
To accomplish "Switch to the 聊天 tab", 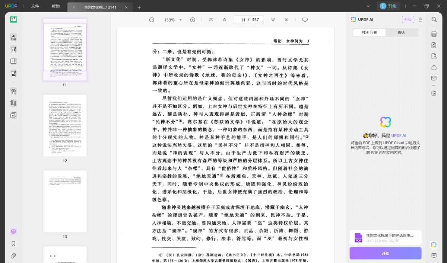I will [x=402, y=32].
